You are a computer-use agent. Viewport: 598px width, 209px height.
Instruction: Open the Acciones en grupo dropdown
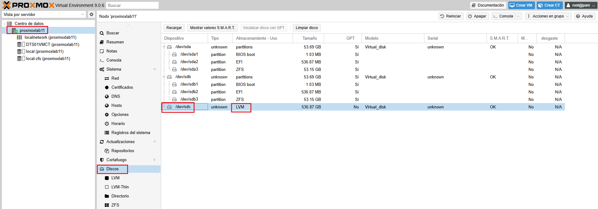pos(548,16)
